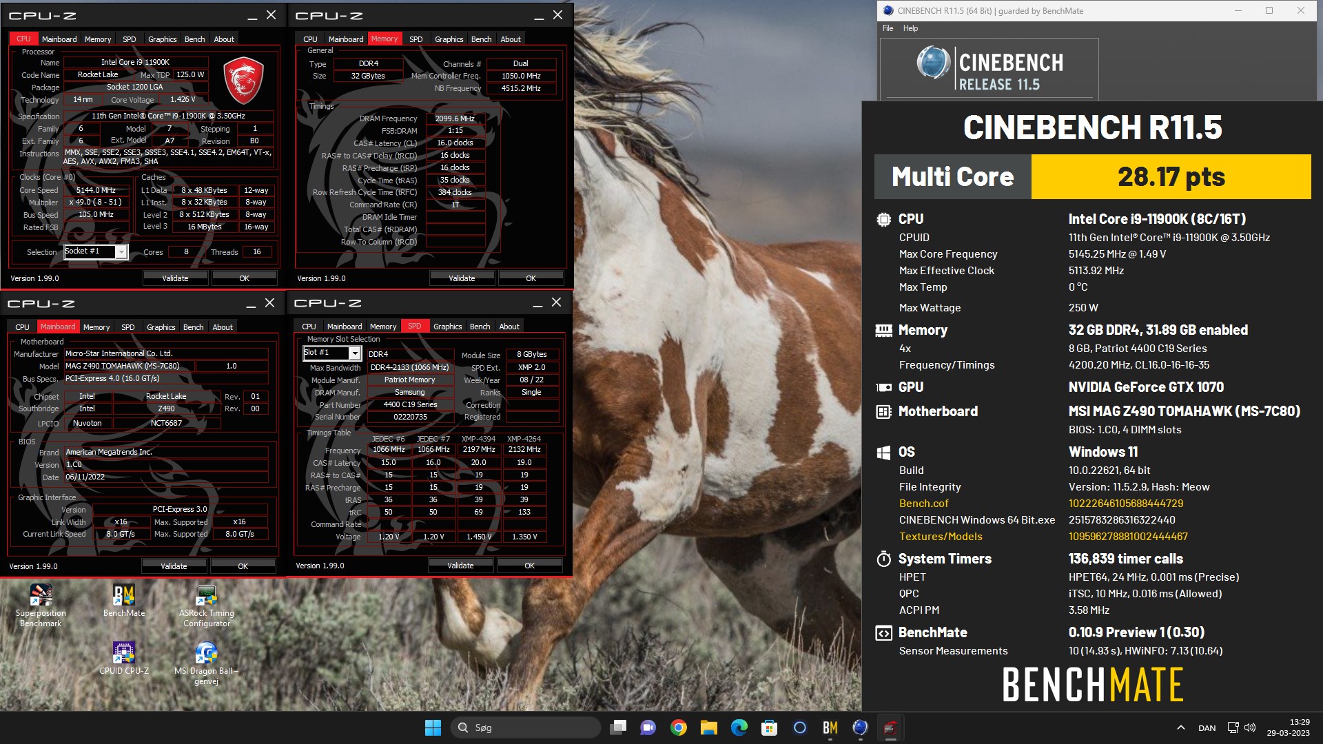Open Graphics tab in Memory CPU-Z window
Screen dimensions: 1323x744
coord(449,39)
